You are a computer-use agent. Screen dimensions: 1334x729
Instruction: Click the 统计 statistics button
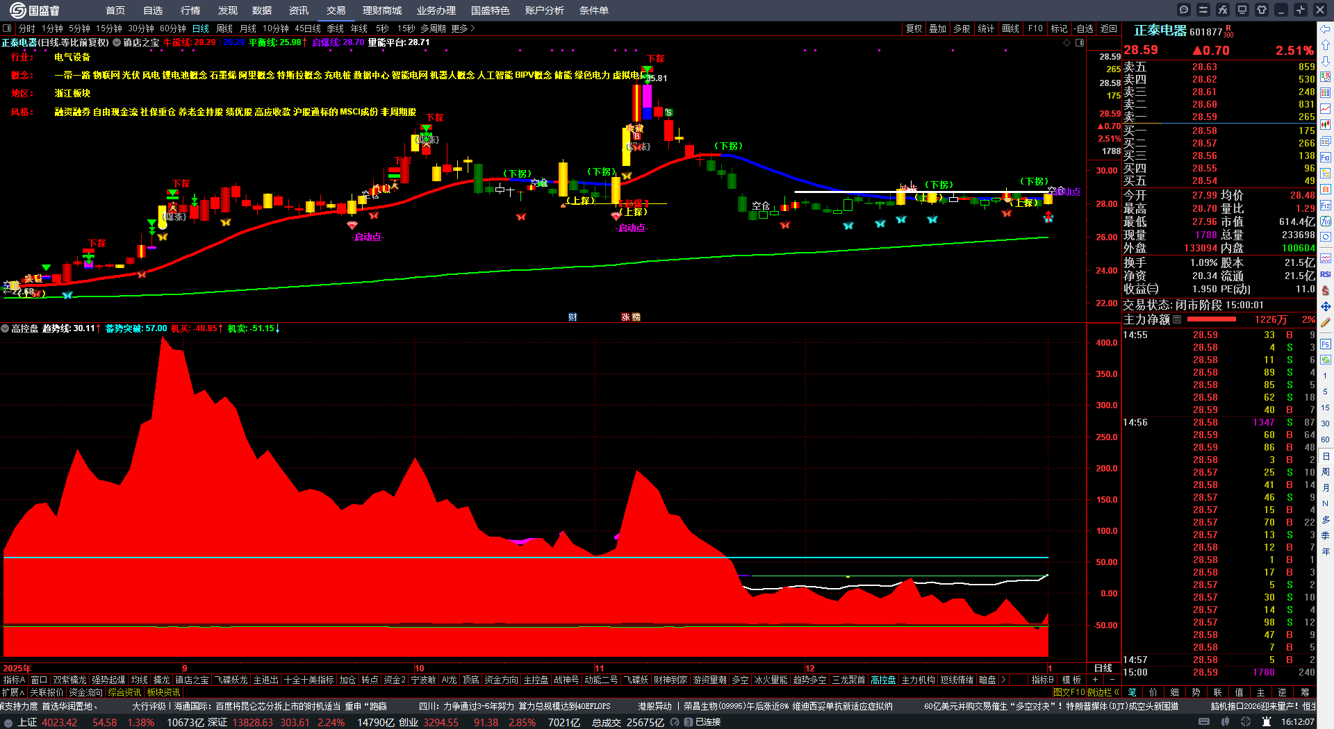(986, 28)
